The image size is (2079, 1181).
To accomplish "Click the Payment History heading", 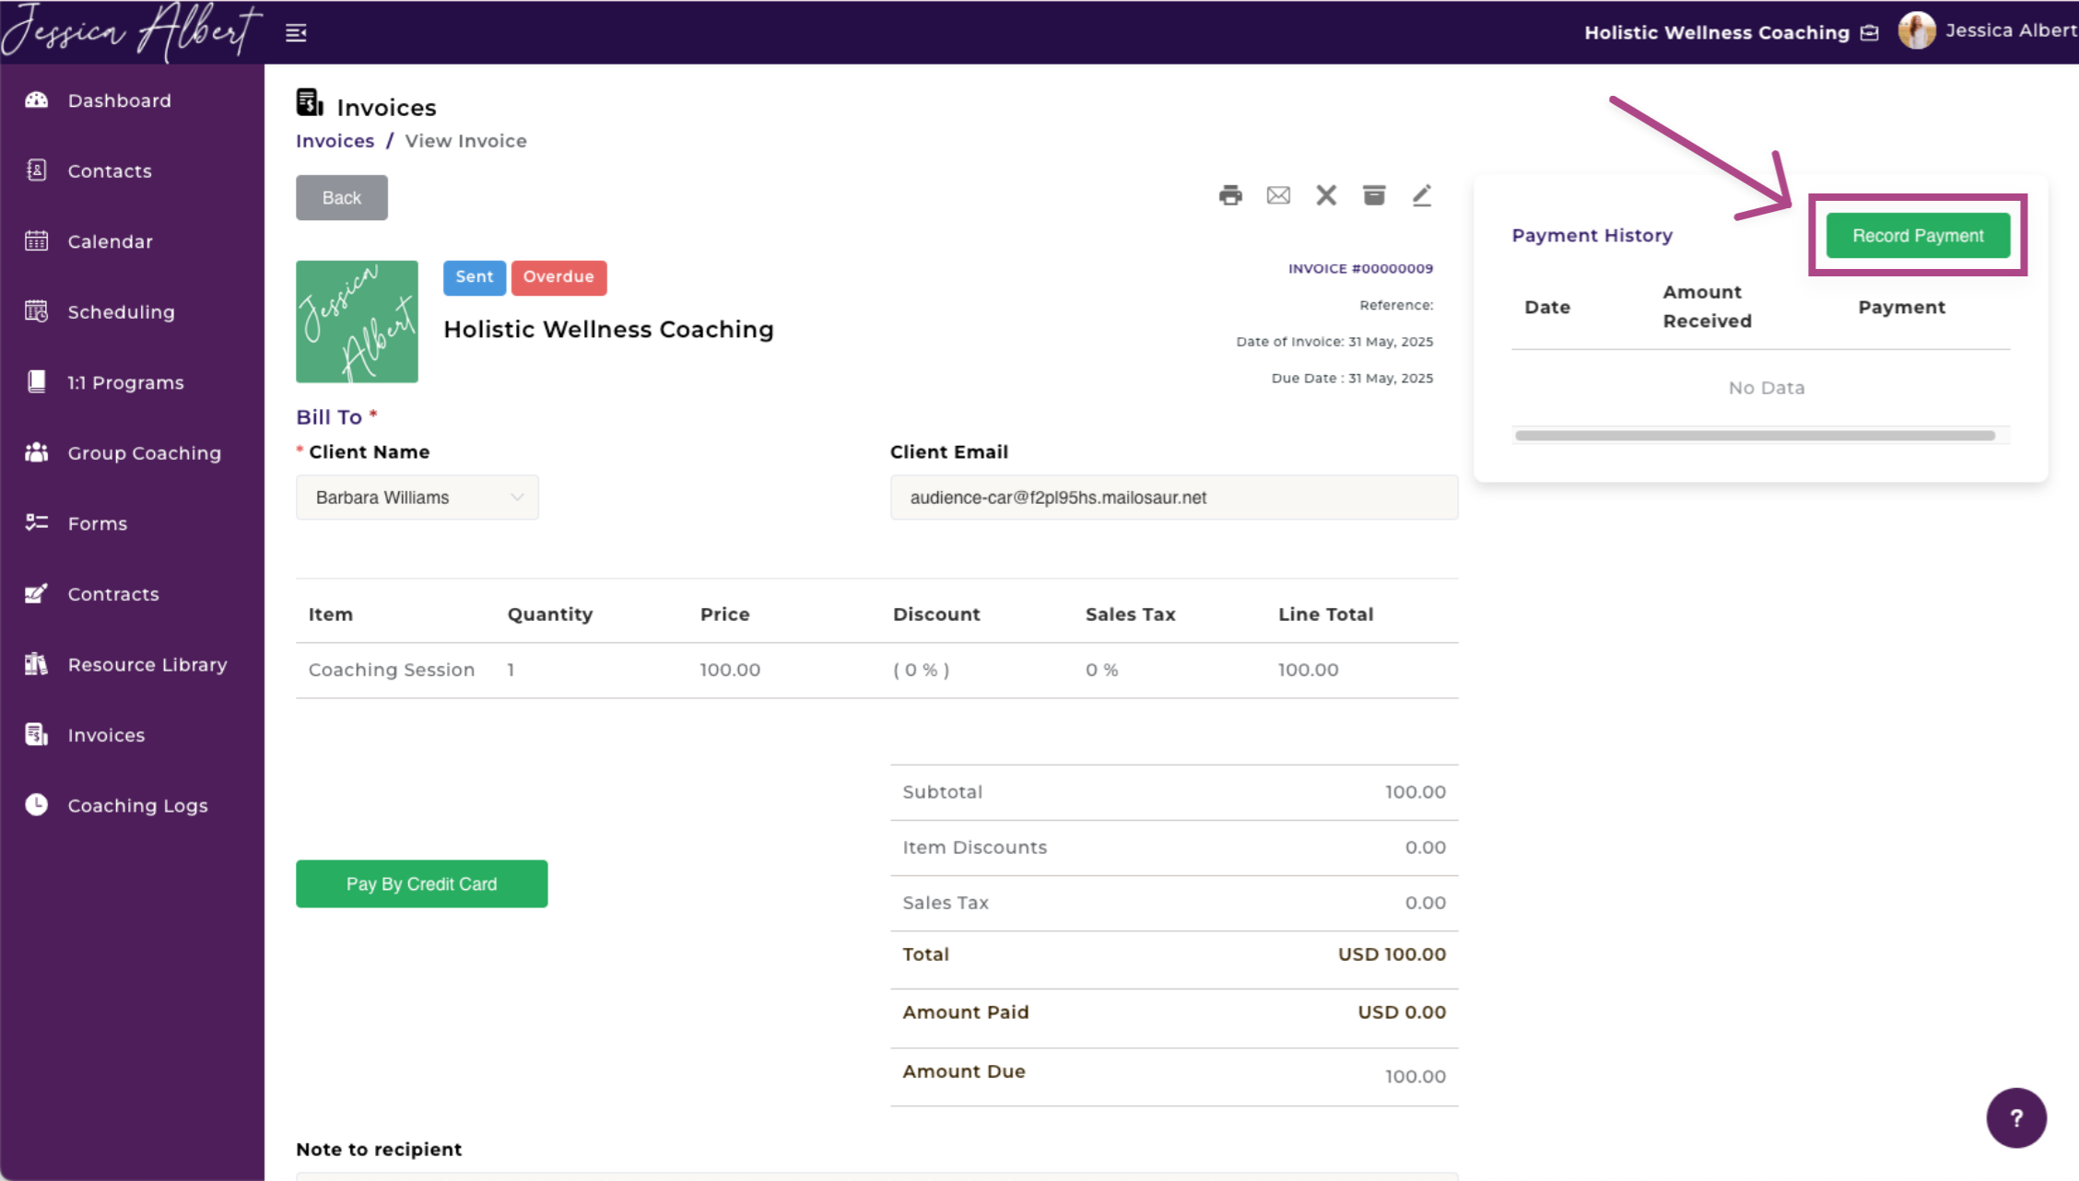I will [1592, 235].
